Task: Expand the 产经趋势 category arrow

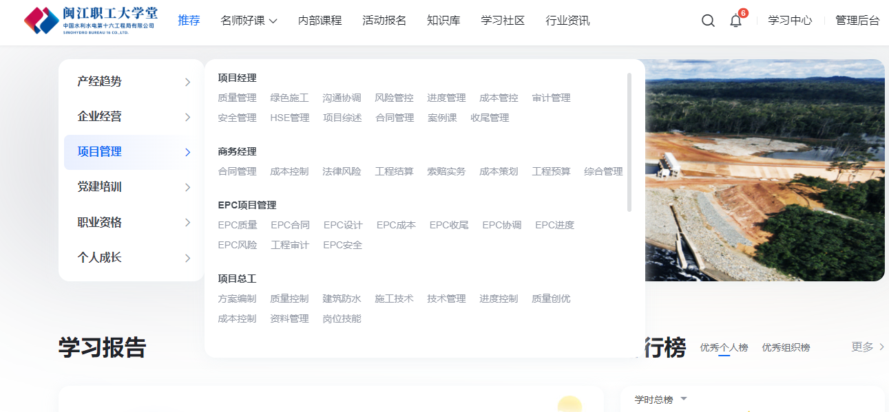Action: (x=187, y=83)
